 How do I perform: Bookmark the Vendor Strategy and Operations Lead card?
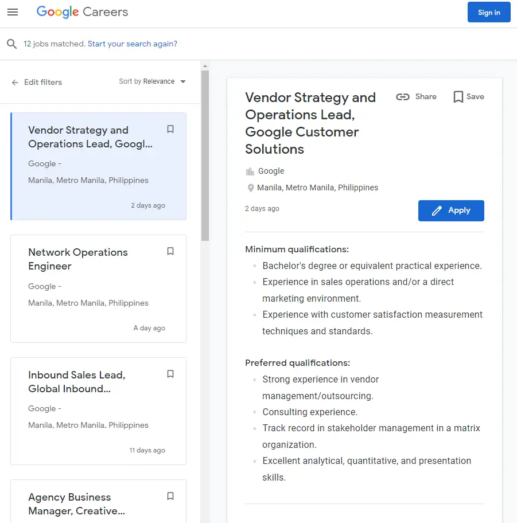click(170, 129)
